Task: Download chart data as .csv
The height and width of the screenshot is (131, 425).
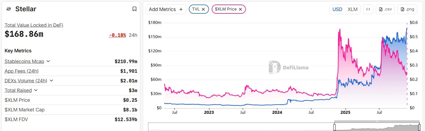Action: pos(385,9)
